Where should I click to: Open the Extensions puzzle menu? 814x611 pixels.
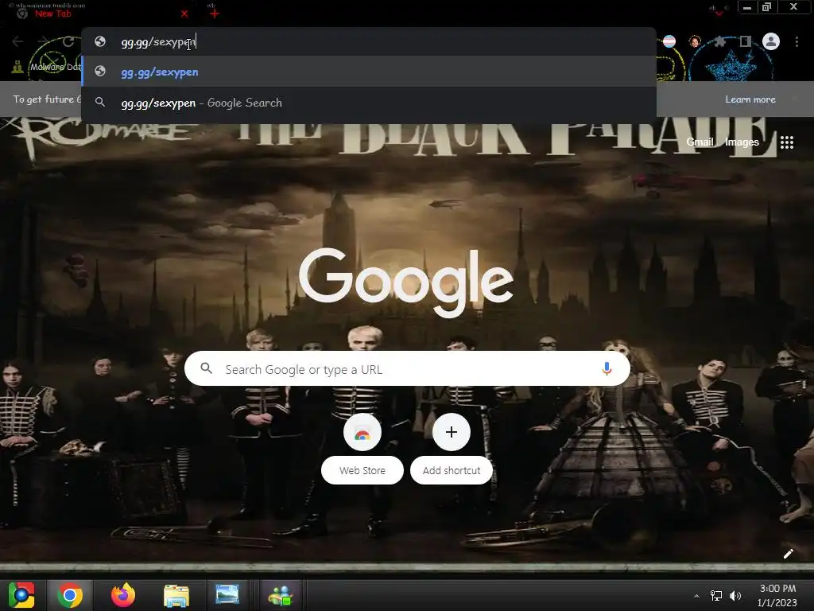tap(719, 41)
